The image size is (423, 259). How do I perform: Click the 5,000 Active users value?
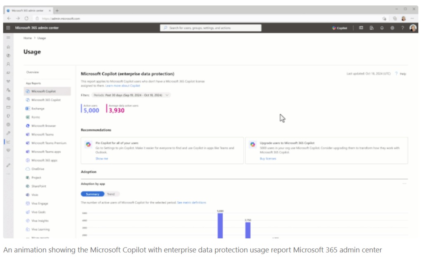pyautogui.click(x=91, y=110)
